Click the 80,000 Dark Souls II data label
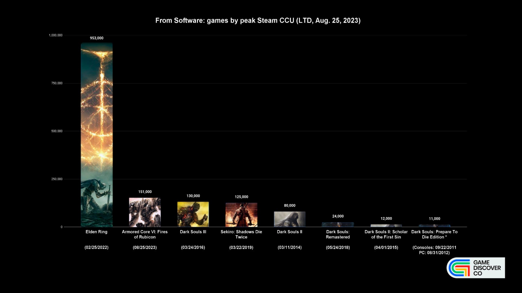This screenshot has height=293, width=522. click(290, 205)
